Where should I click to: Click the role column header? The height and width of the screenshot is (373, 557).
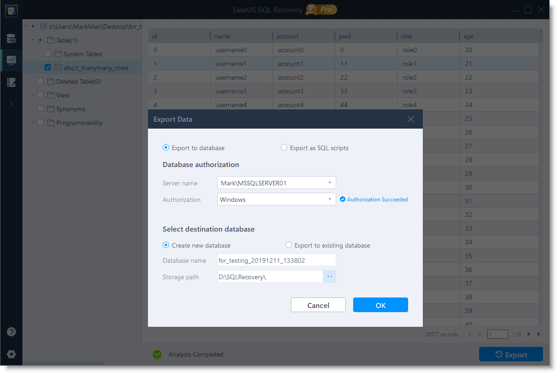[428, 36]
